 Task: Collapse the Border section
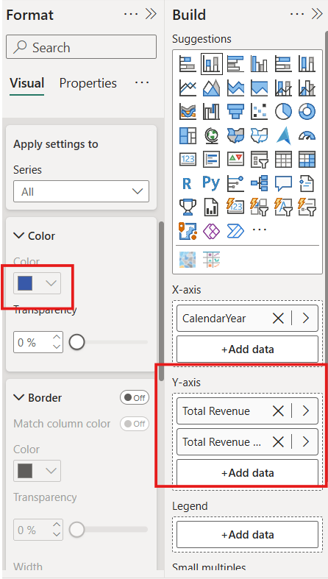19,398
